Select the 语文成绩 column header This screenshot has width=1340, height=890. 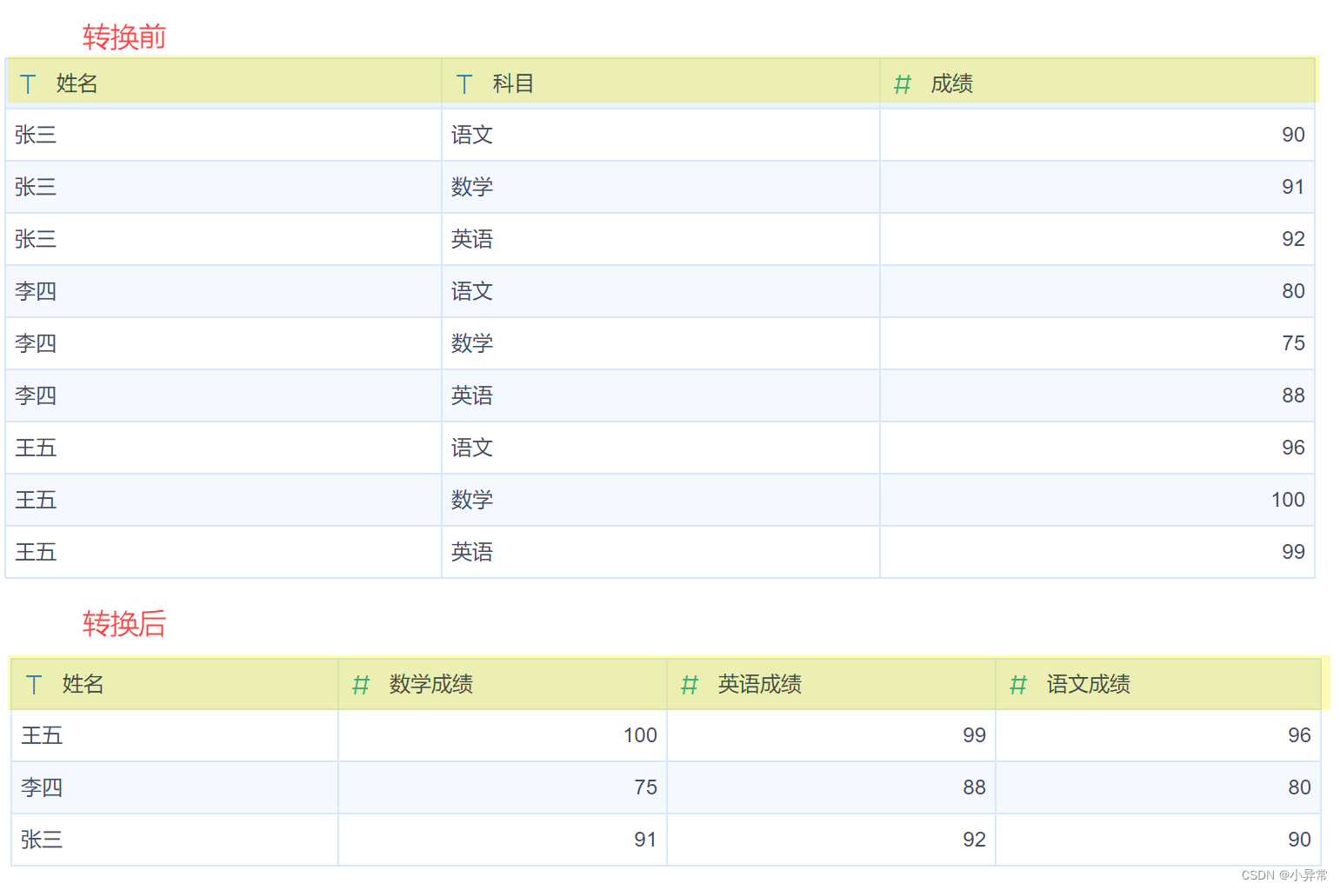[1158, 684]
